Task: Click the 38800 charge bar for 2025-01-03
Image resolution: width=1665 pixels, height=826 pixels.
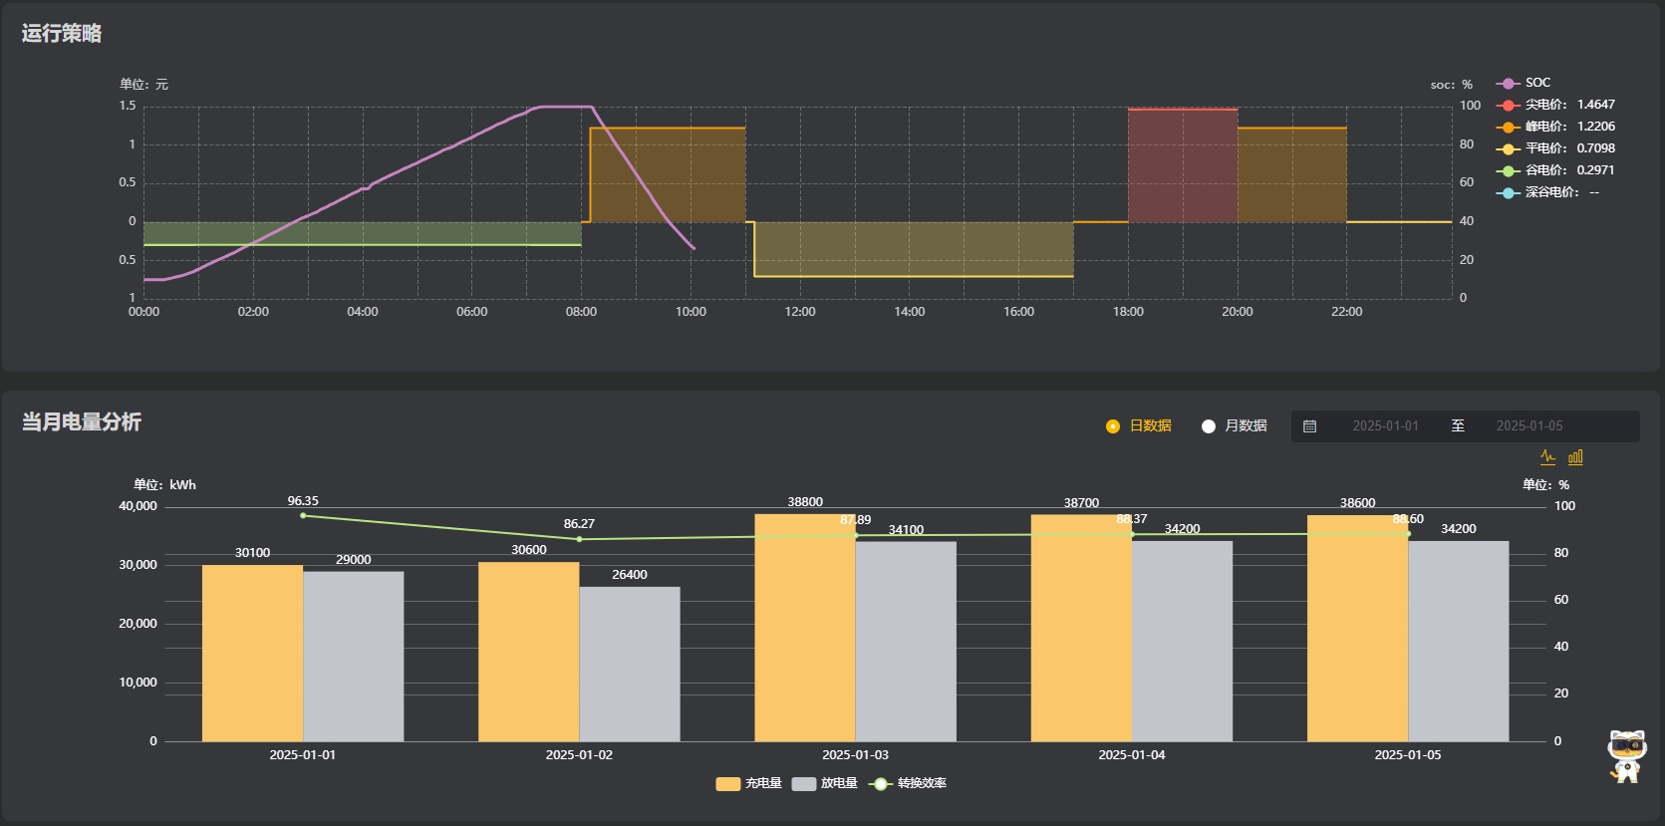Action: pos(804,628)
